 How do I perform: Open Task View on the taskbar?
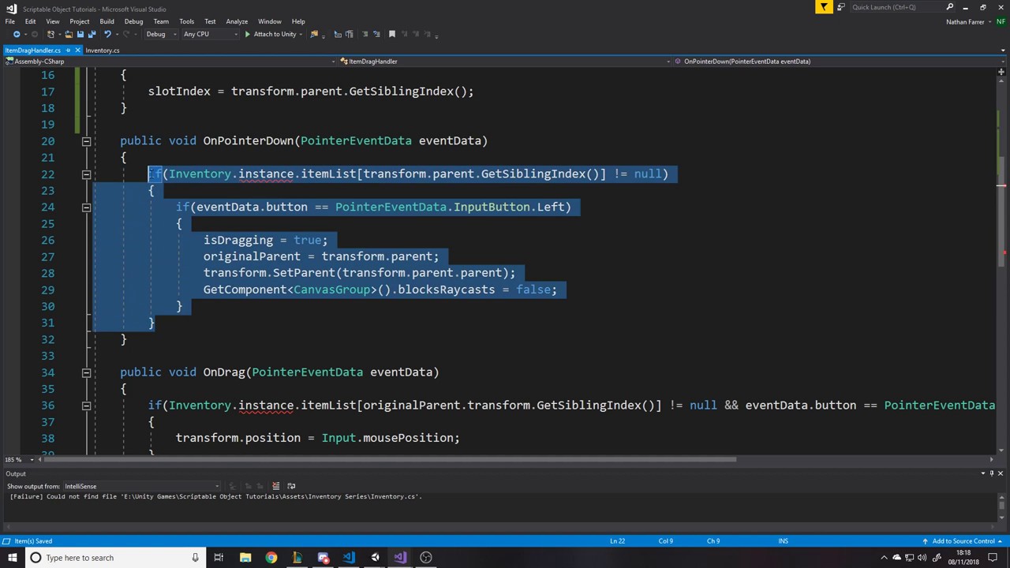(219, 558)
